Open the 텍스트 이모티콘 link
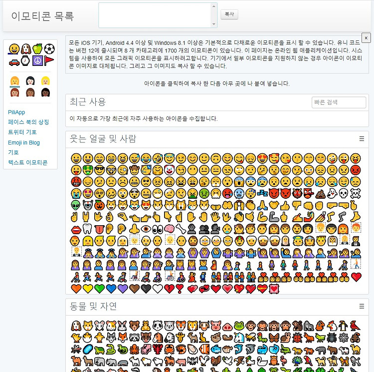Viewport: 374px width, 372px height. [x=27, y=162]
